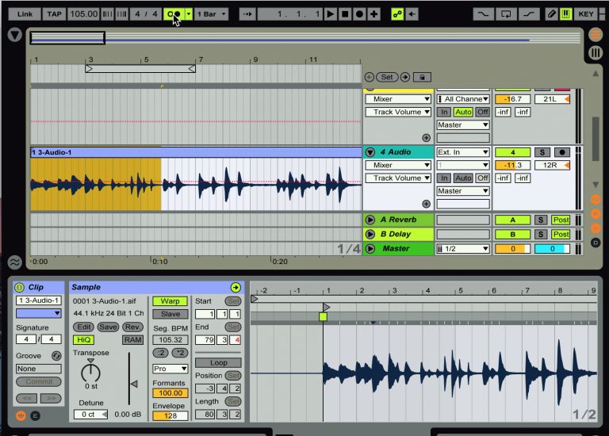The width and height of the screenshot is (609, 436).
Task: Click the TAP tempo button
Action: (55, 14)
